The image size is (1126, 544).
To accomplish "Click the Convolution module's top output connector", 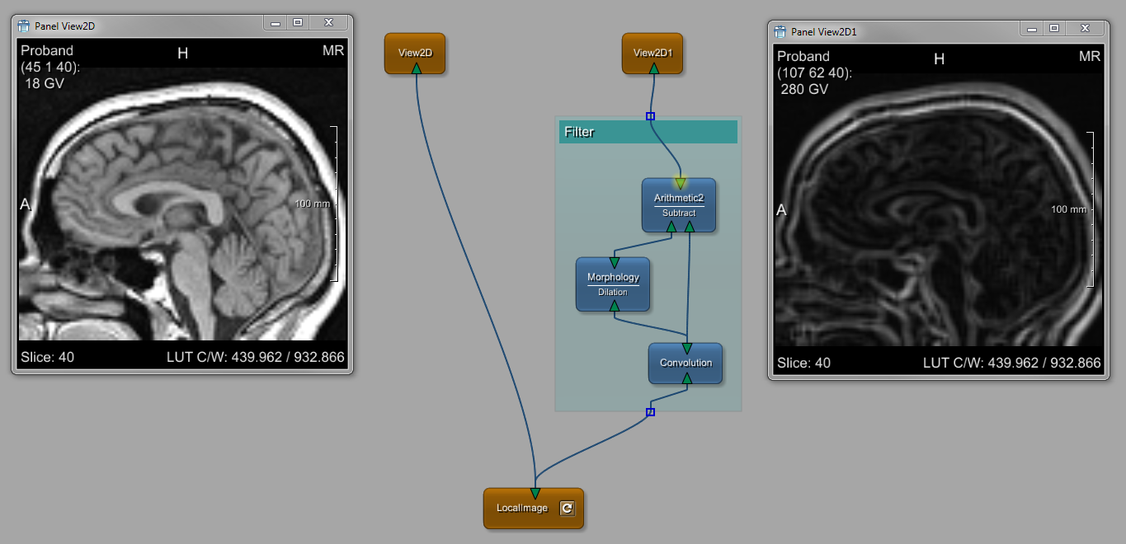I will tap(686, 349).
